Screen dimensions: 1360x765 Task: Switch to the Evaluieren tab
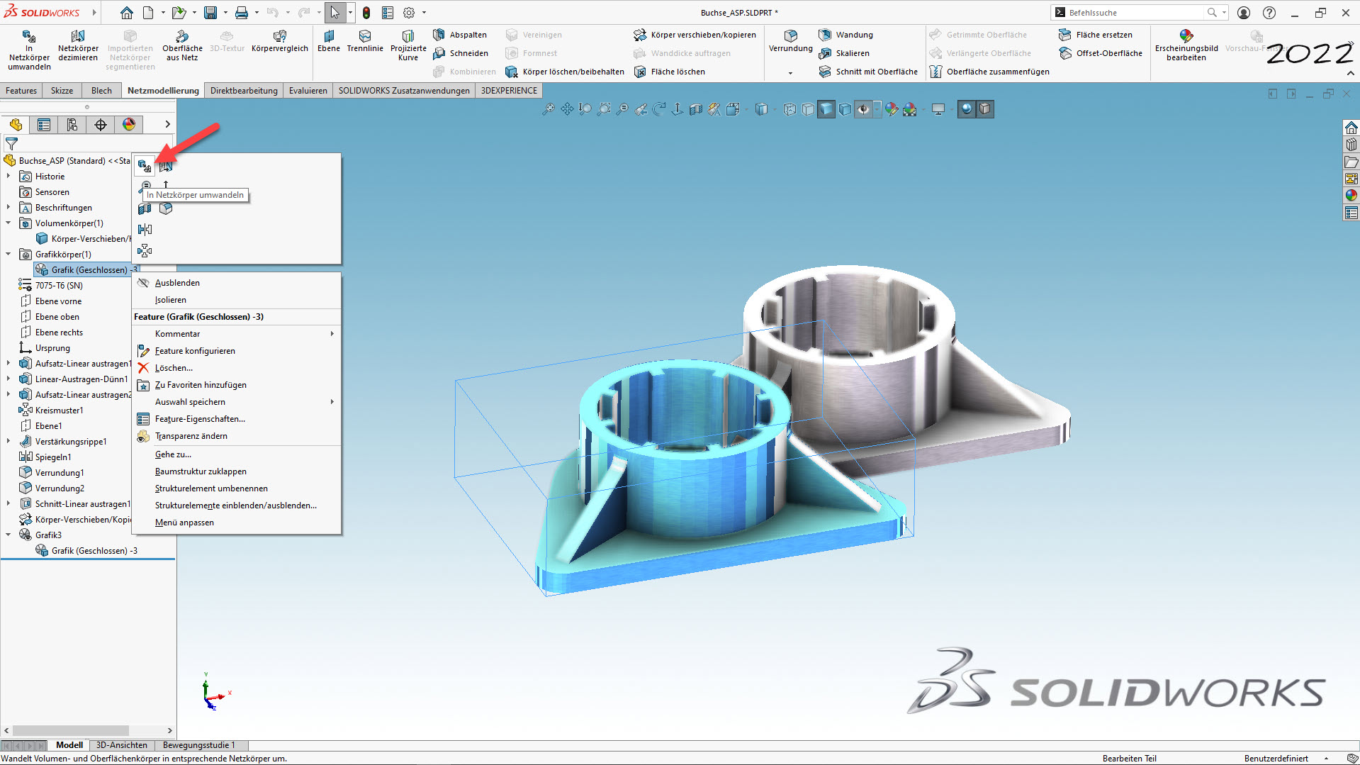point(308,91)
